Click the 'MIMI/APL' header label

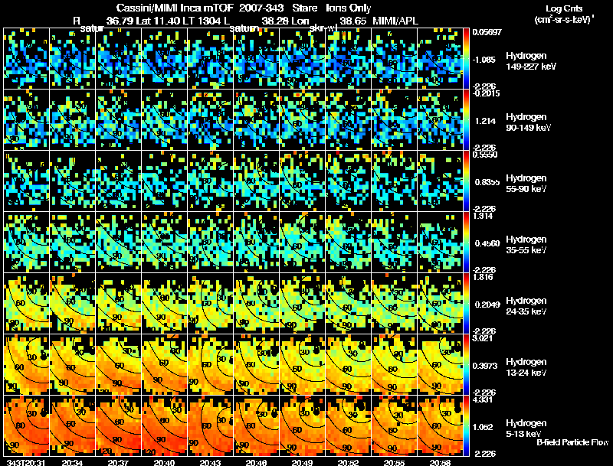(x=395, y=21)
